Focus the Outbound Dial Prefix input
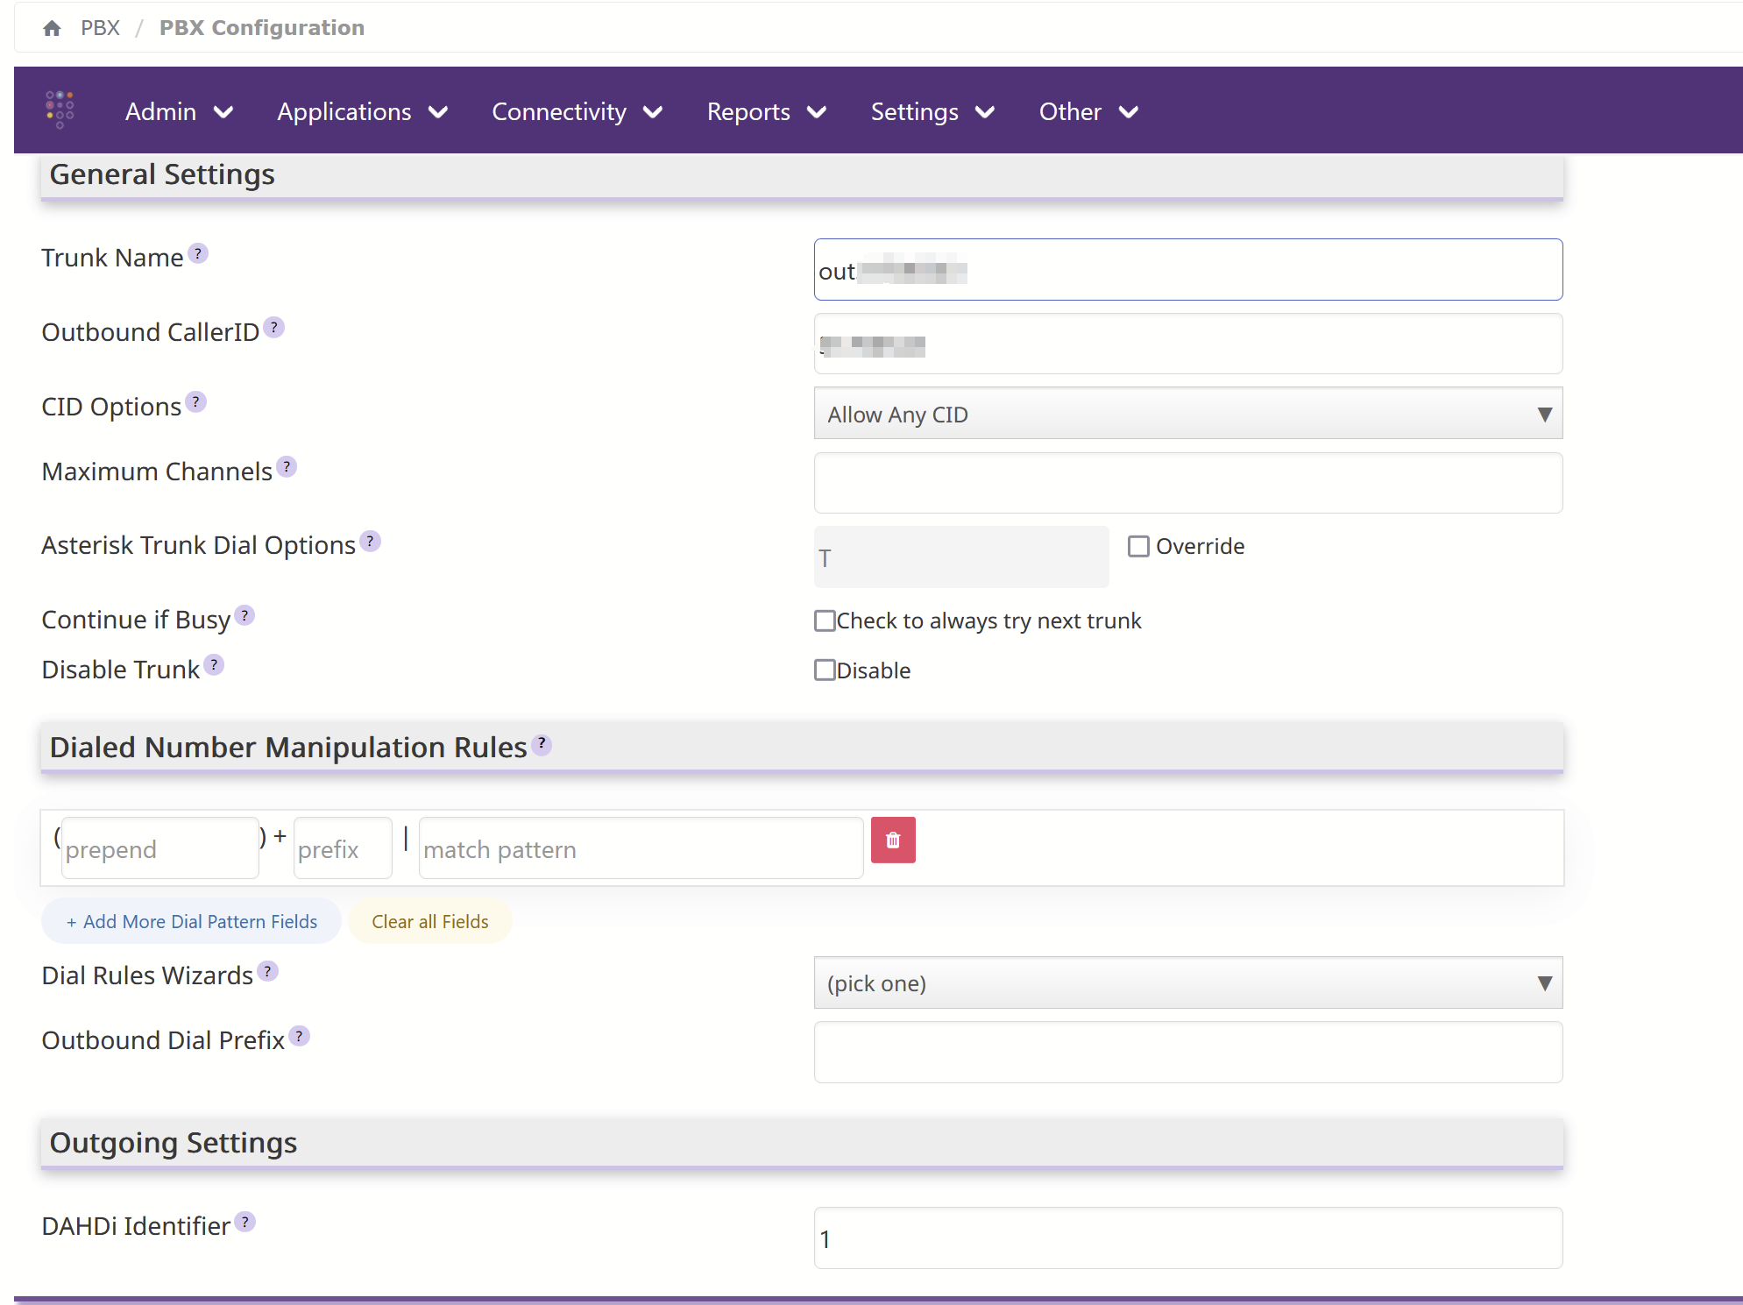1743x1305 pixels. 1187,1052
